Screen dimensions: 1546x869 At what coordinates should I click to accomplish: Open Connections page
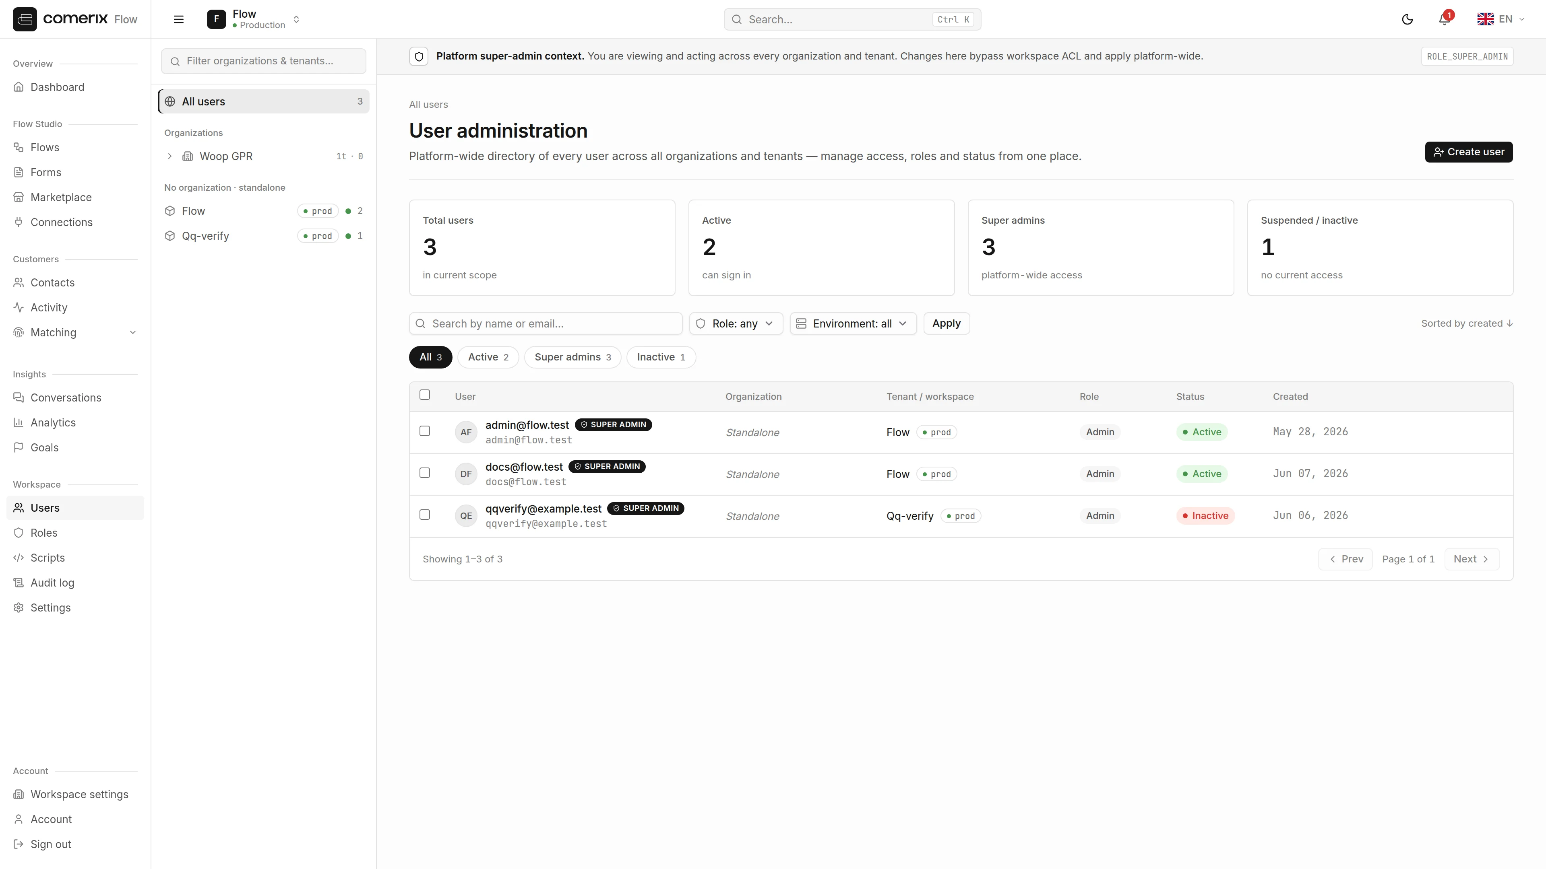(75, 222)
